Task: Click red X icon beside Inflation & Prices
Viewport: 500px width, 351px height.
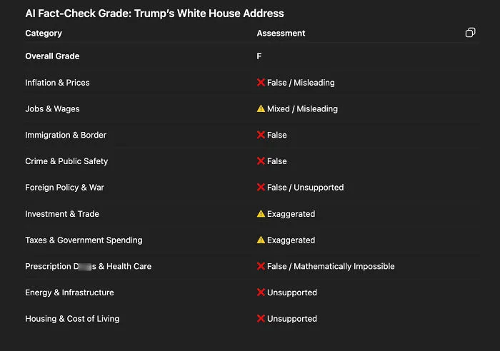Action: [x=261, y=83]
